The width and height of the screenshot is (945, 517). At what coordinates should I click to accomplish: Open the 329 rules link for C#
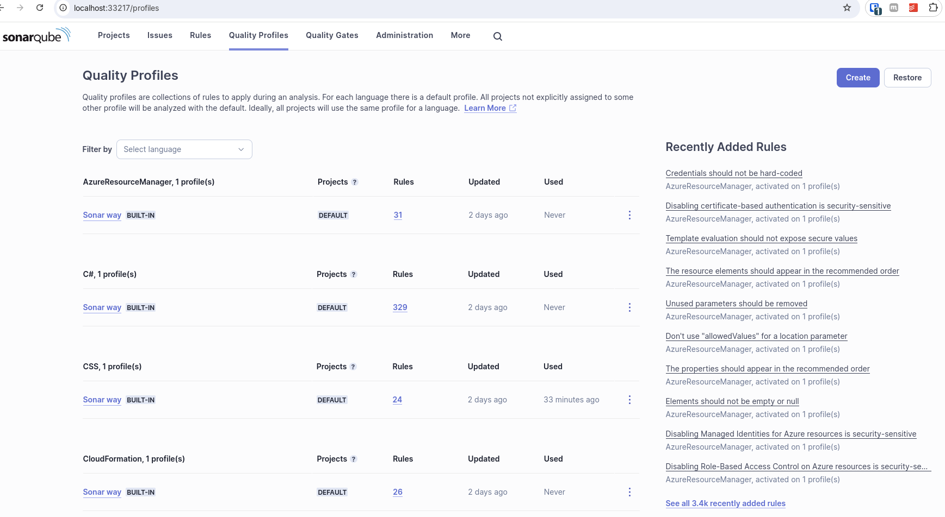point(400,307)
